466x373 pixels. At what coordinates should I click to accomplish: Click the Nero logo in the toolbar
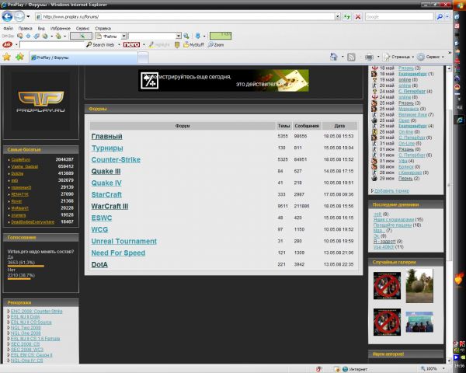tap(131, 44)
